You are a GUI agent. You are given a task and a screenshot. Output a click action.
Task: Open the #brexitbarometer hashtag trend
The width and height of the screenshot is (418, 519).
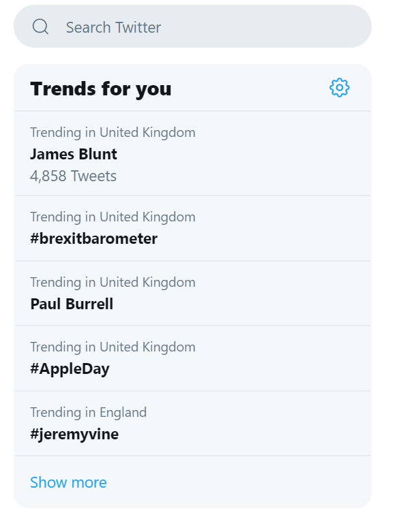(93, 238)
